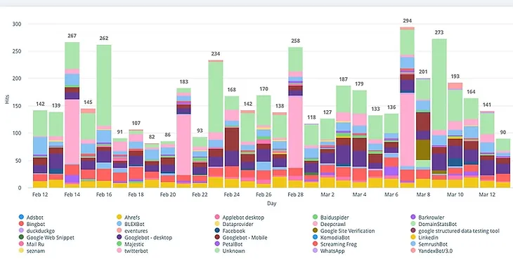This screenshot has height=259, width=513.
Task: Click the DomainStatsBot legend item
Action: coord(434,224)
